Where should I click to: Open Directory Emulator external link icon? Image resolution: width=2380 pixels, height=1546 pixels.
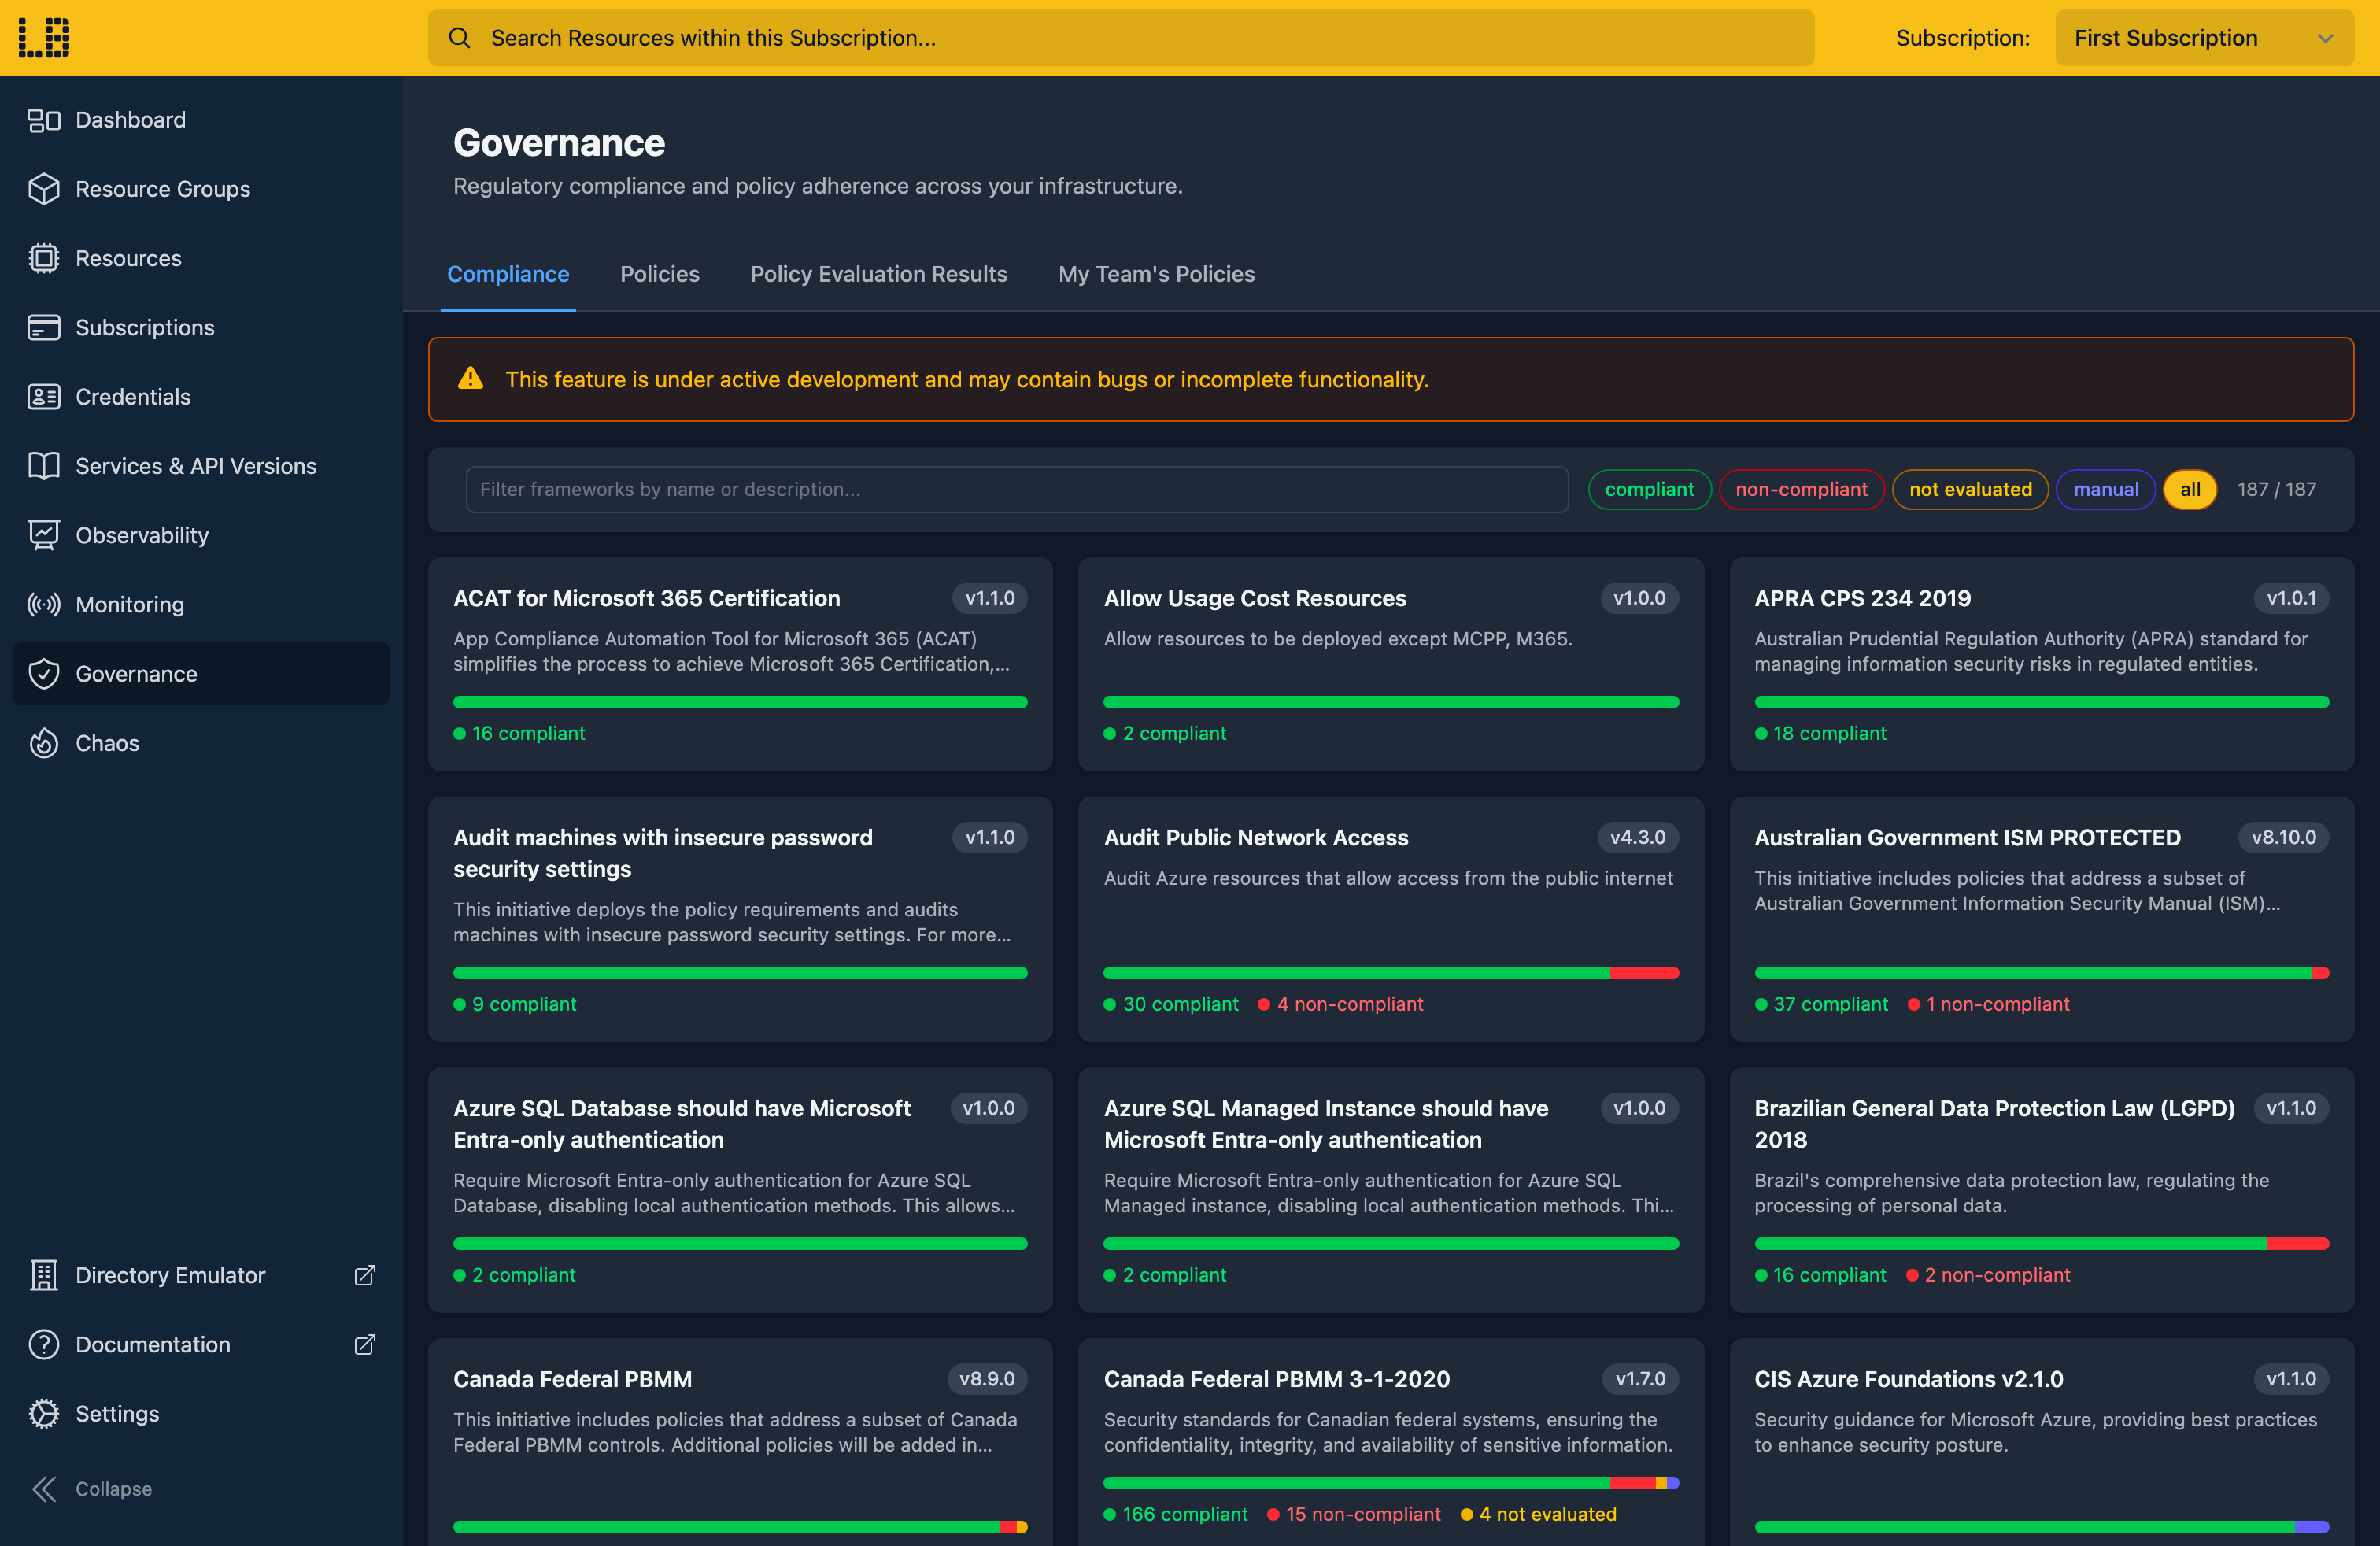tap(365, 1275)
